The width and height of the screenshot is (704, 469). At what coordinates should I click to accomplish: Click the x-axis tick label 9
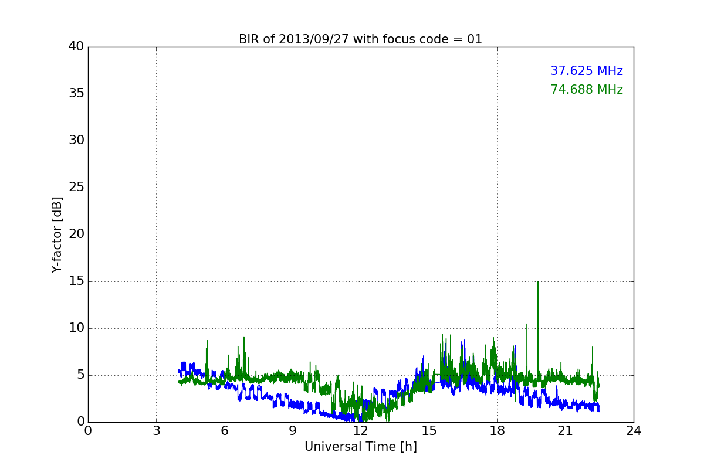293,431
